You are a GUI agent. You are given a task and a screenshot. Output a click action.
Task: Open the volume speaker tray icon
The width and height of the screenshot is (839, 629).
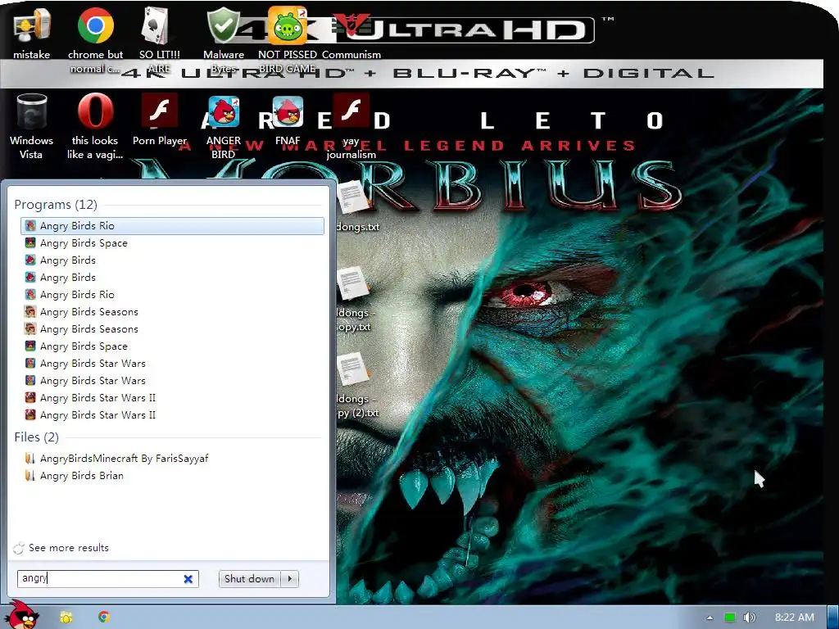coord(749,618)
